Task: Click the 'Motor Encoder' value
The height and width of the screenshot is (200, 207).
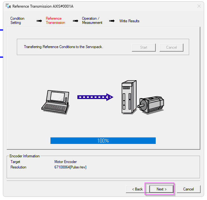Action: 66,162
